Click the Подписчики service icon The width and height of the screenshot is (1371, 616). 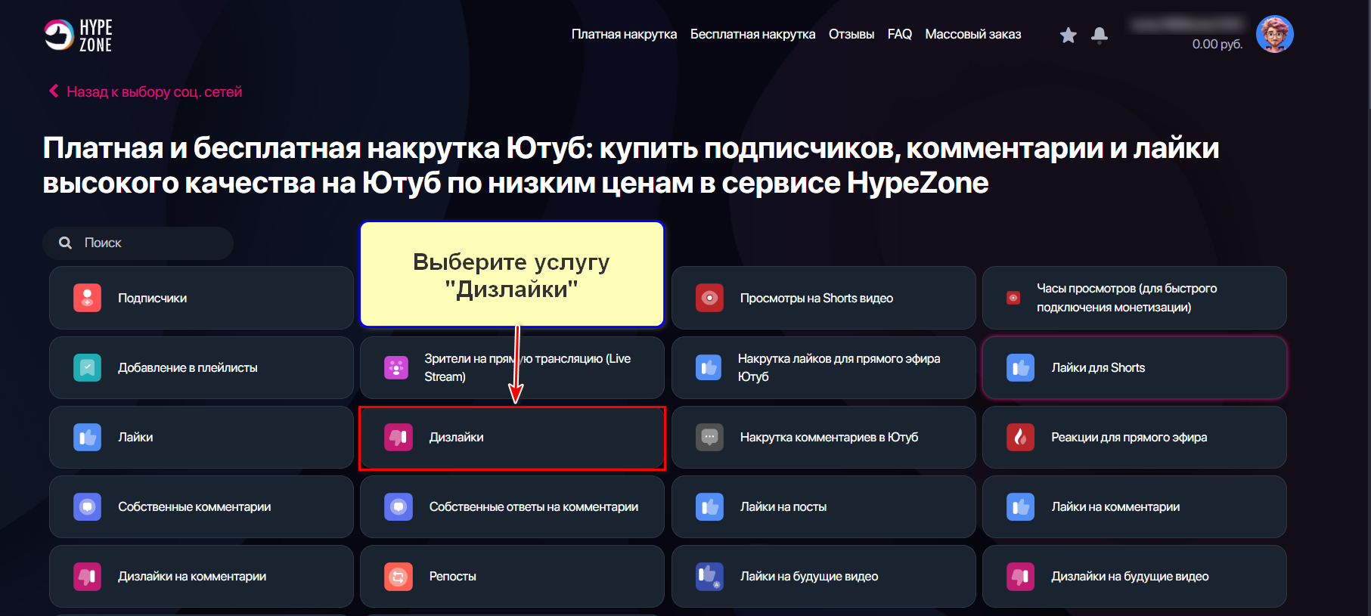click(87, 298)
